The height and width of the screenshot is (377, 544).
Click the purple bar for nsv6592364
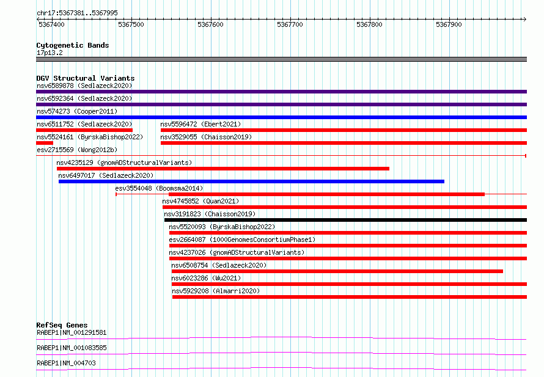click(281, 104)
